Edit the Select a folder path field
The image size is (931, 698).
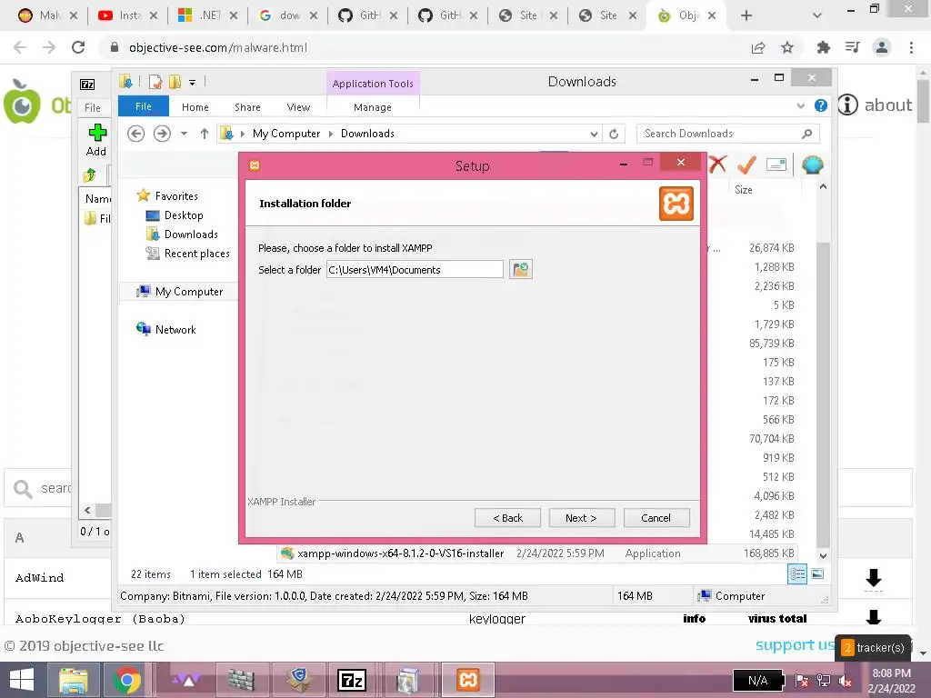point(415,269)
